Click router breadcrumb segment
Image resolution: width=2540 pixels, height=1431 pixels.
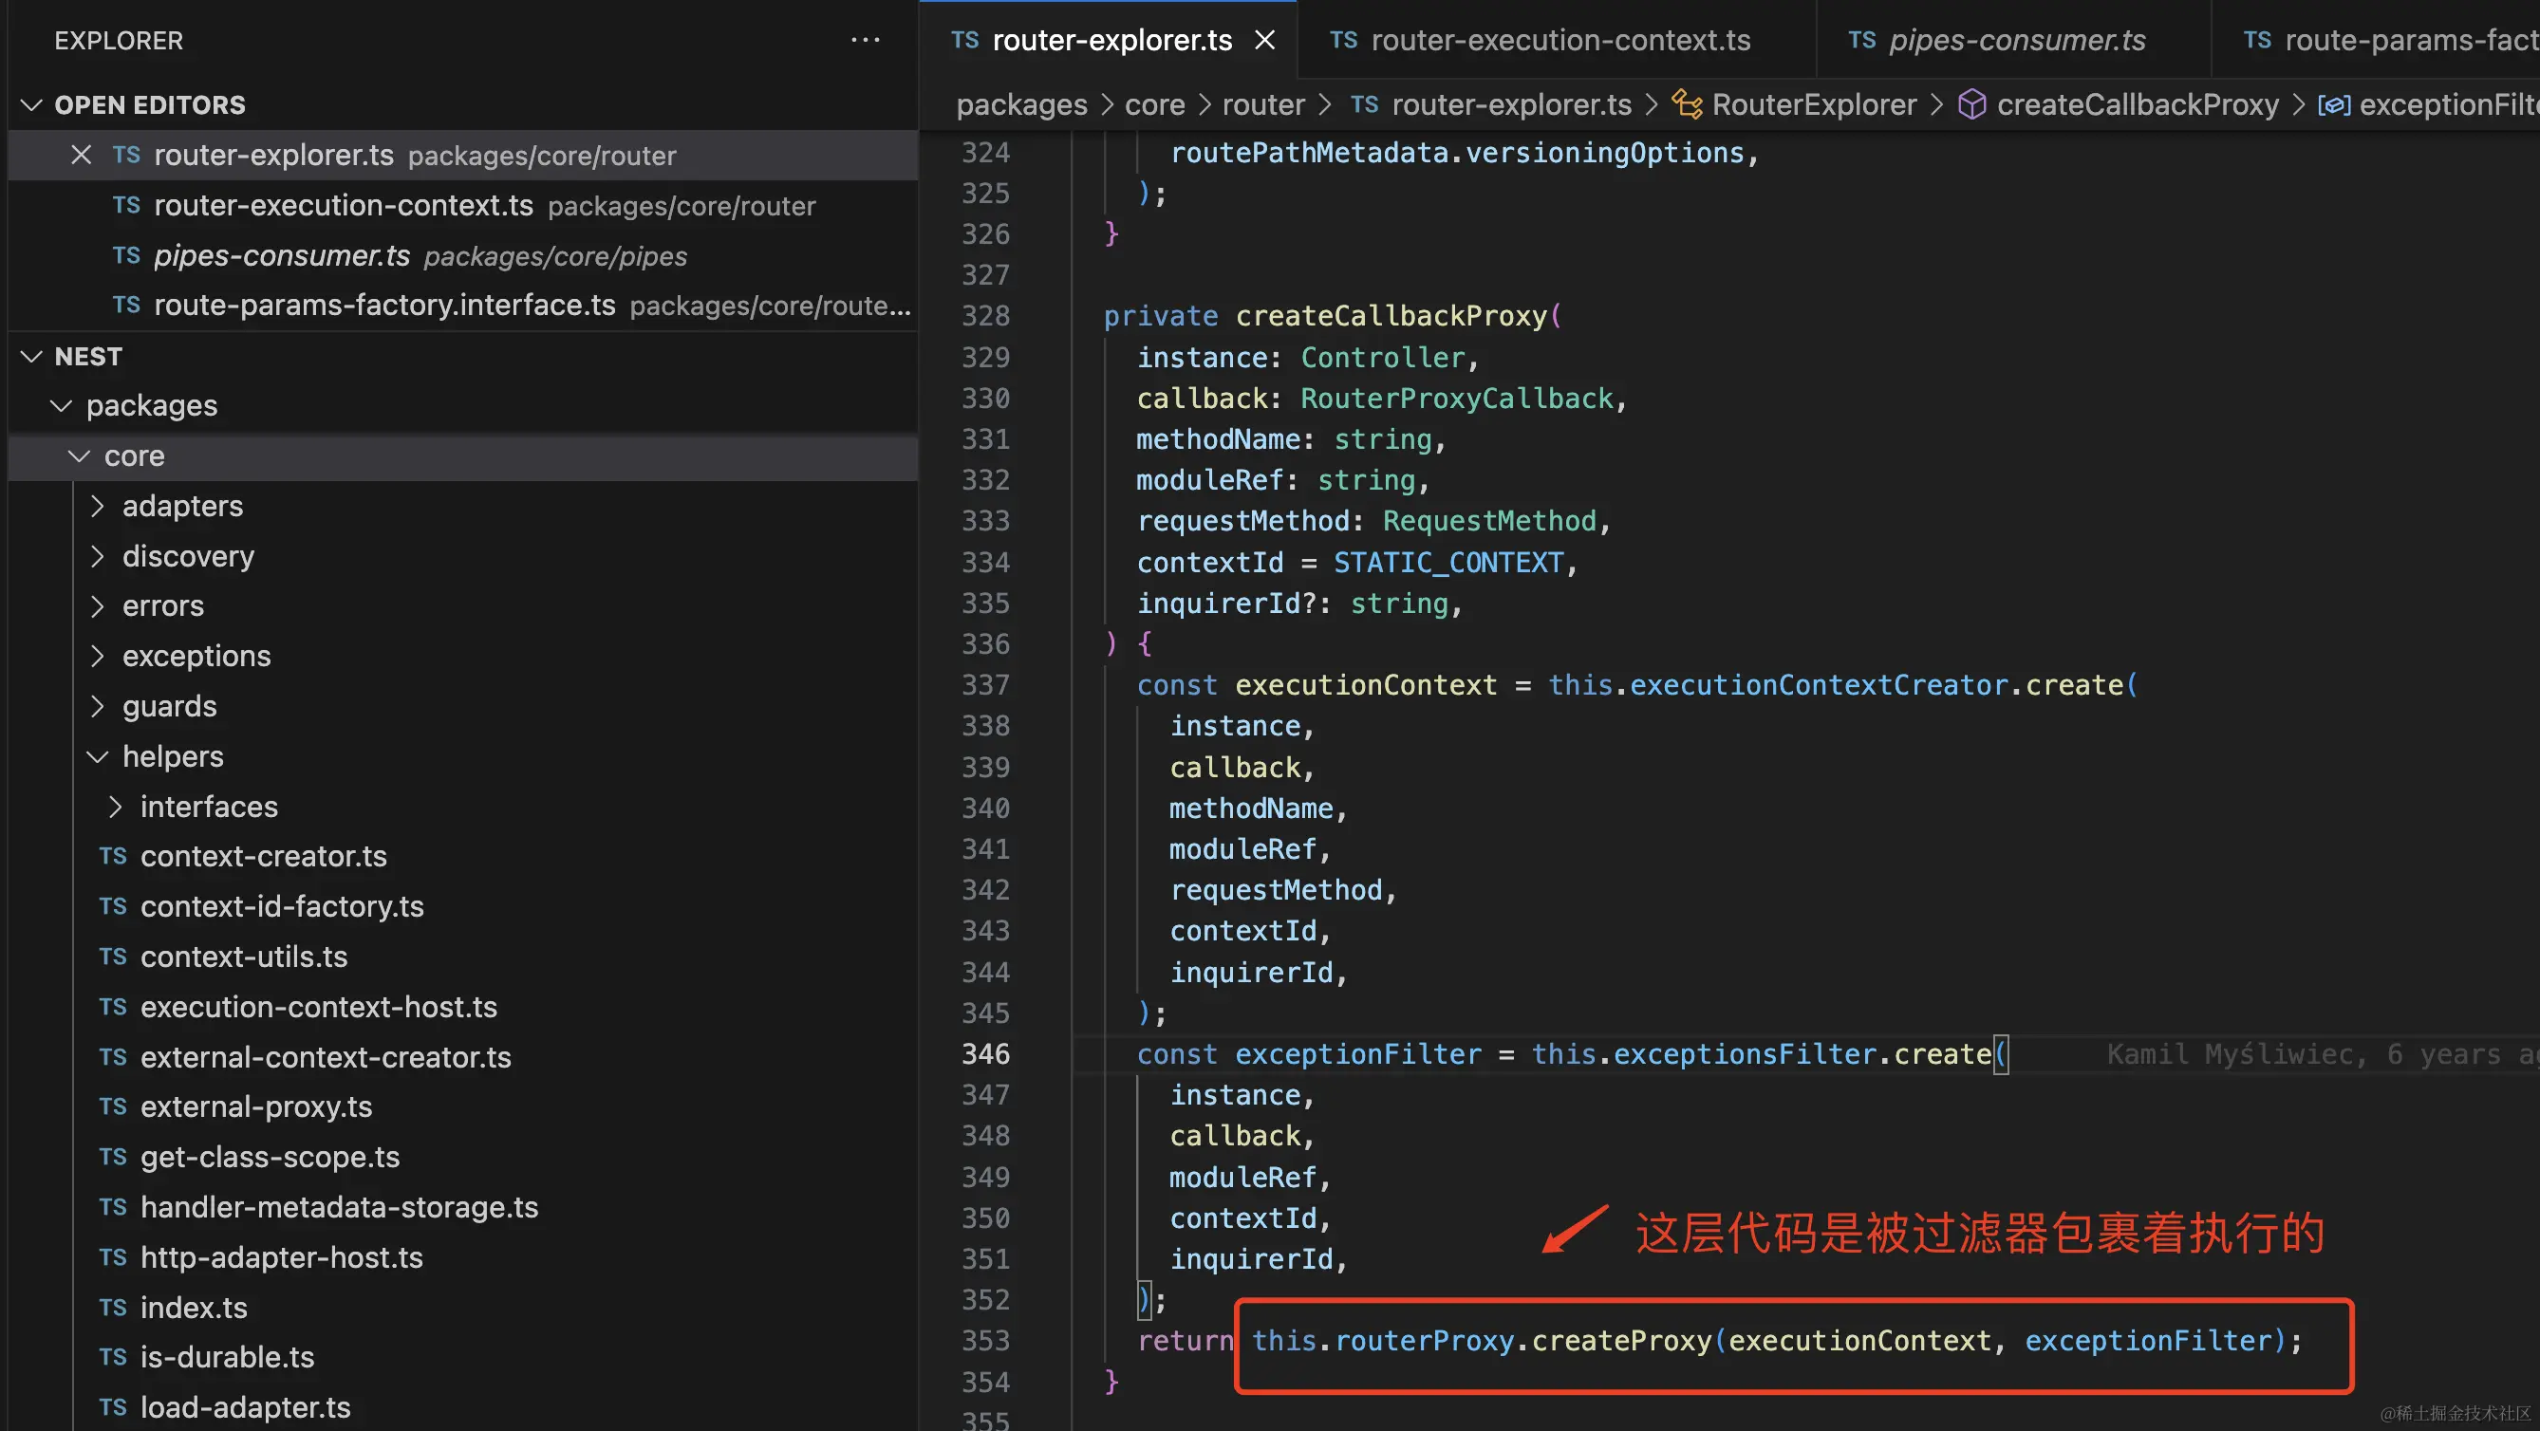1263,104
